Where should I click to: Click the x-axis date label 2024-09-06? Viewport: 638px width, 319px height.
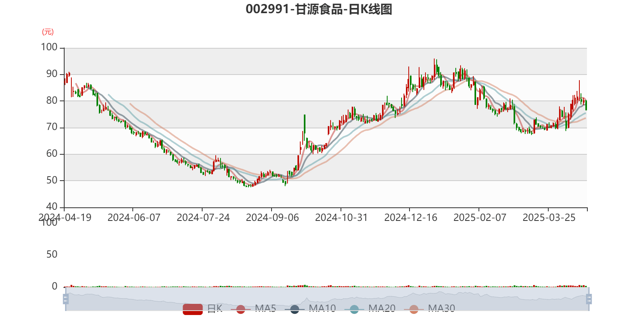(272, 218)
